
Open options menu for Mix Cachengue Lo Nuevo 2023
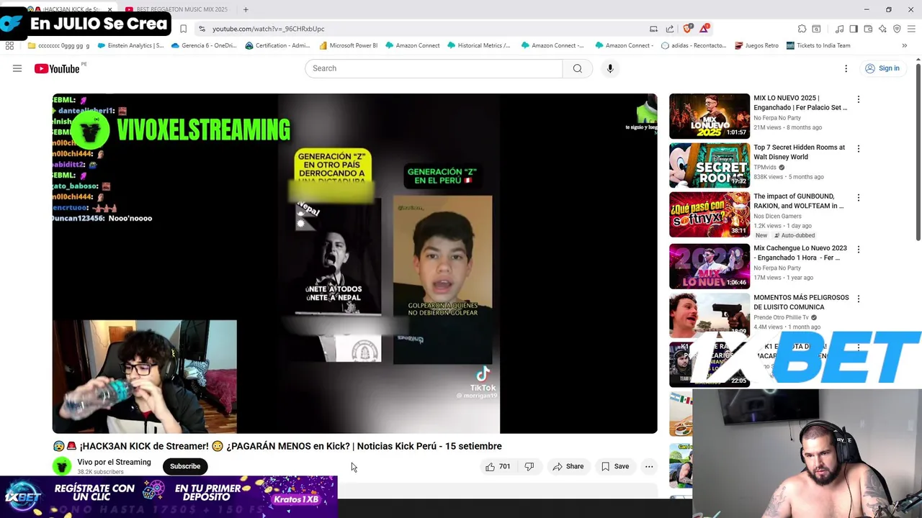click(858, 249)
